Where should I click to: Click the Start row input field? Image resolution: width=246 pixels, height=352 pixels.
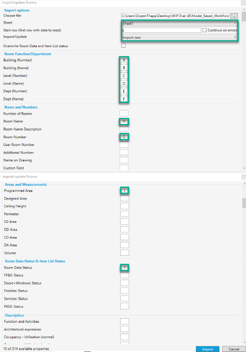pos(161,30)
